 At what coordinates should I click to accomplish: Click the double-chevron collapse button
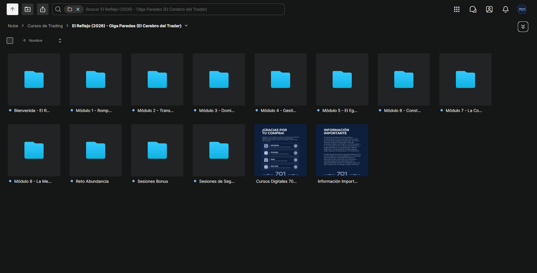(523, 26)
